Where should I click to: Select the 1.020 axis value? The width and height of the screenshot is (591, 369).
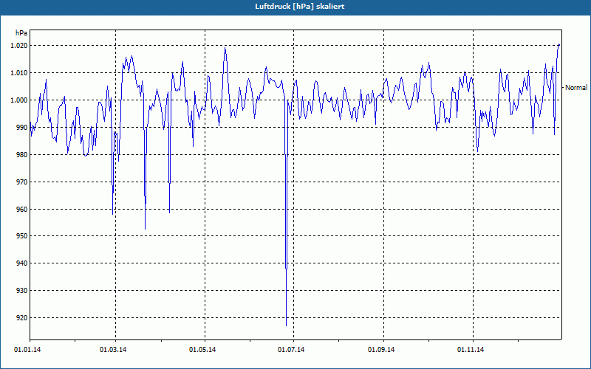click(19, 46)
